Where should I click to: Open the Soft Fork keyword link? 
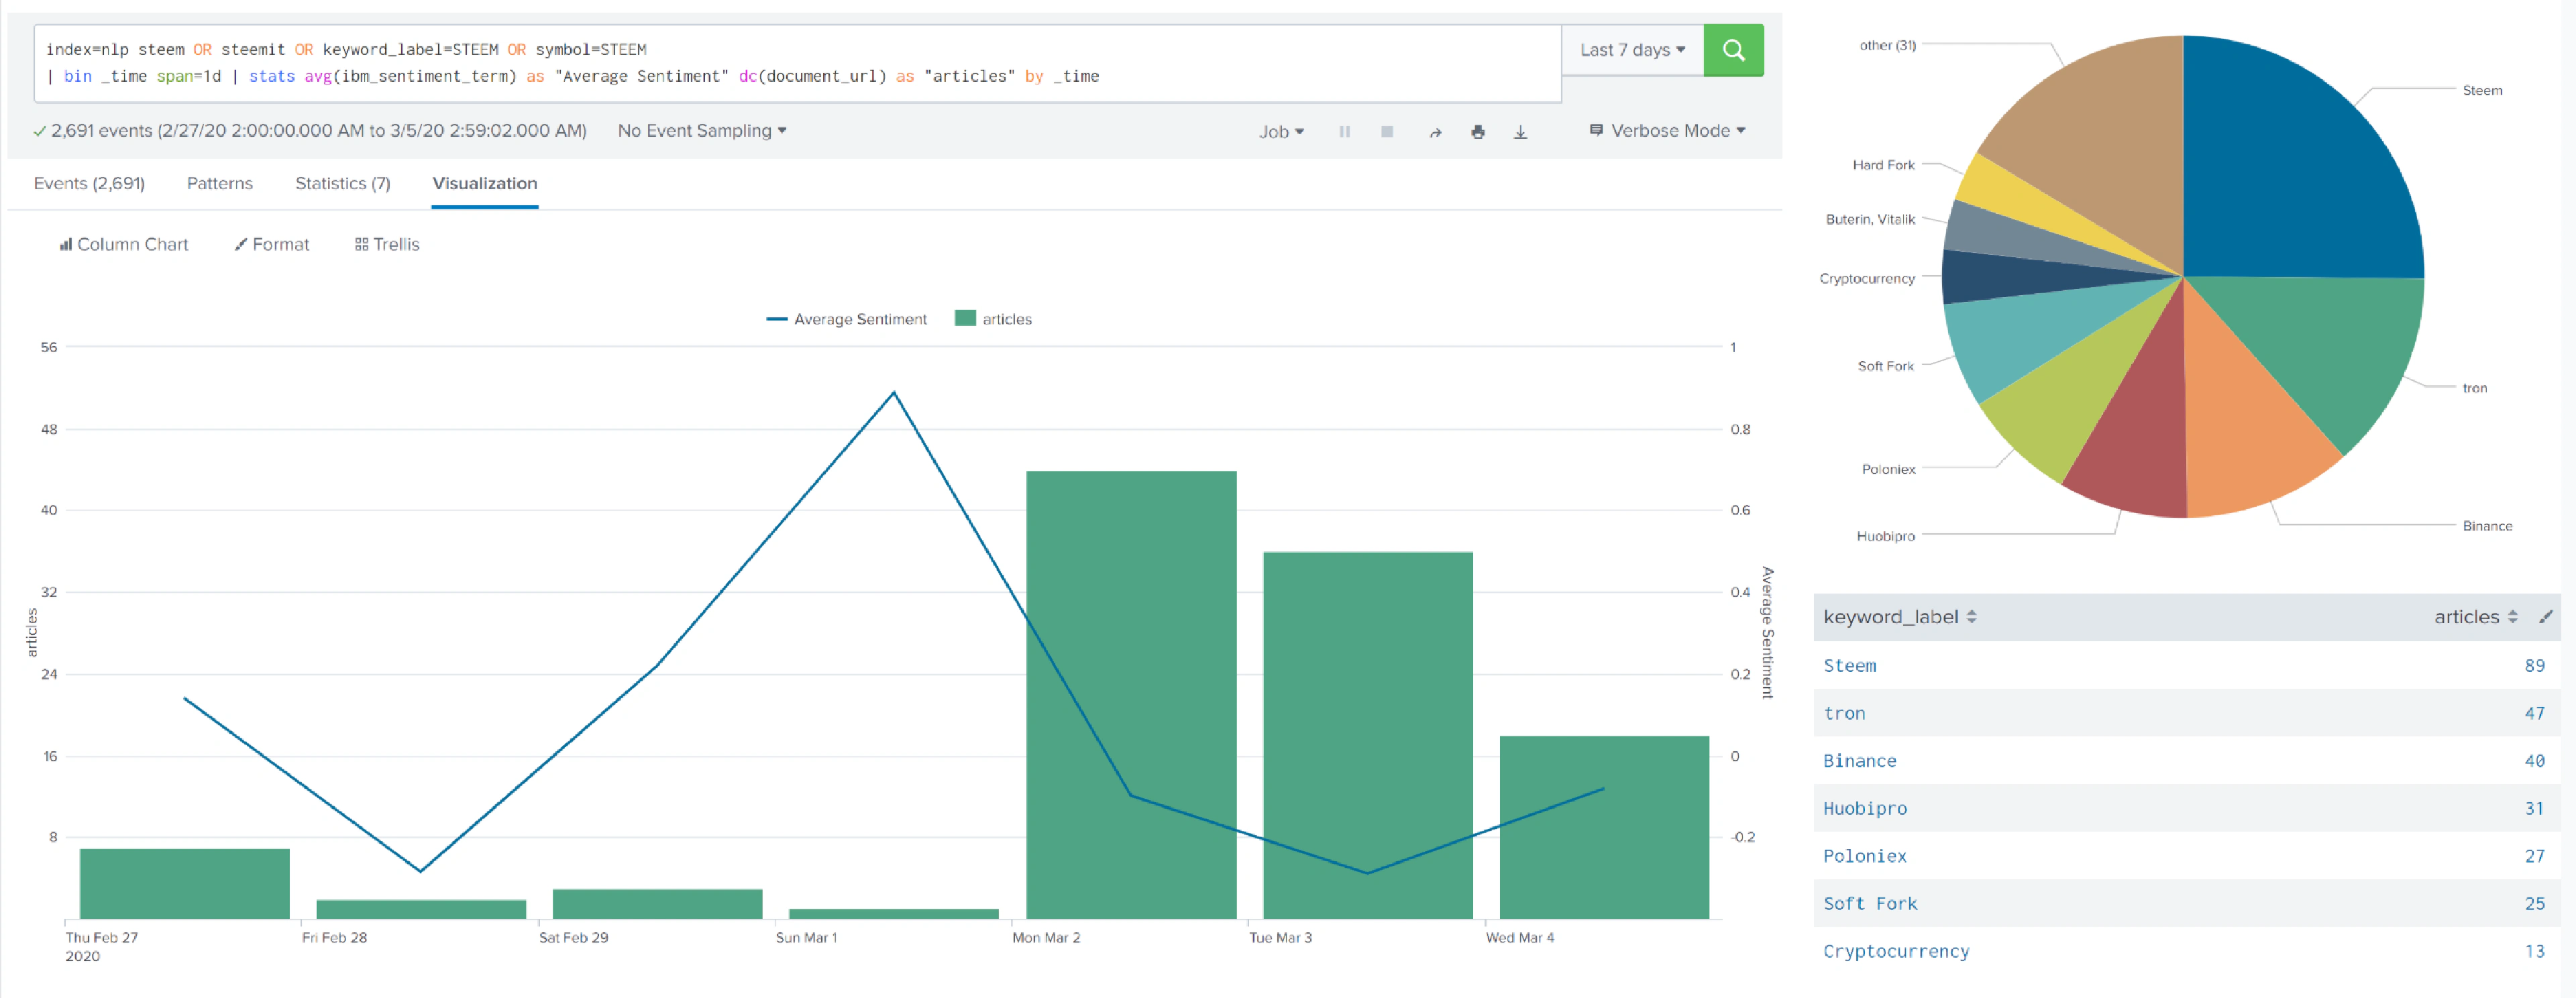(1870, 904)
